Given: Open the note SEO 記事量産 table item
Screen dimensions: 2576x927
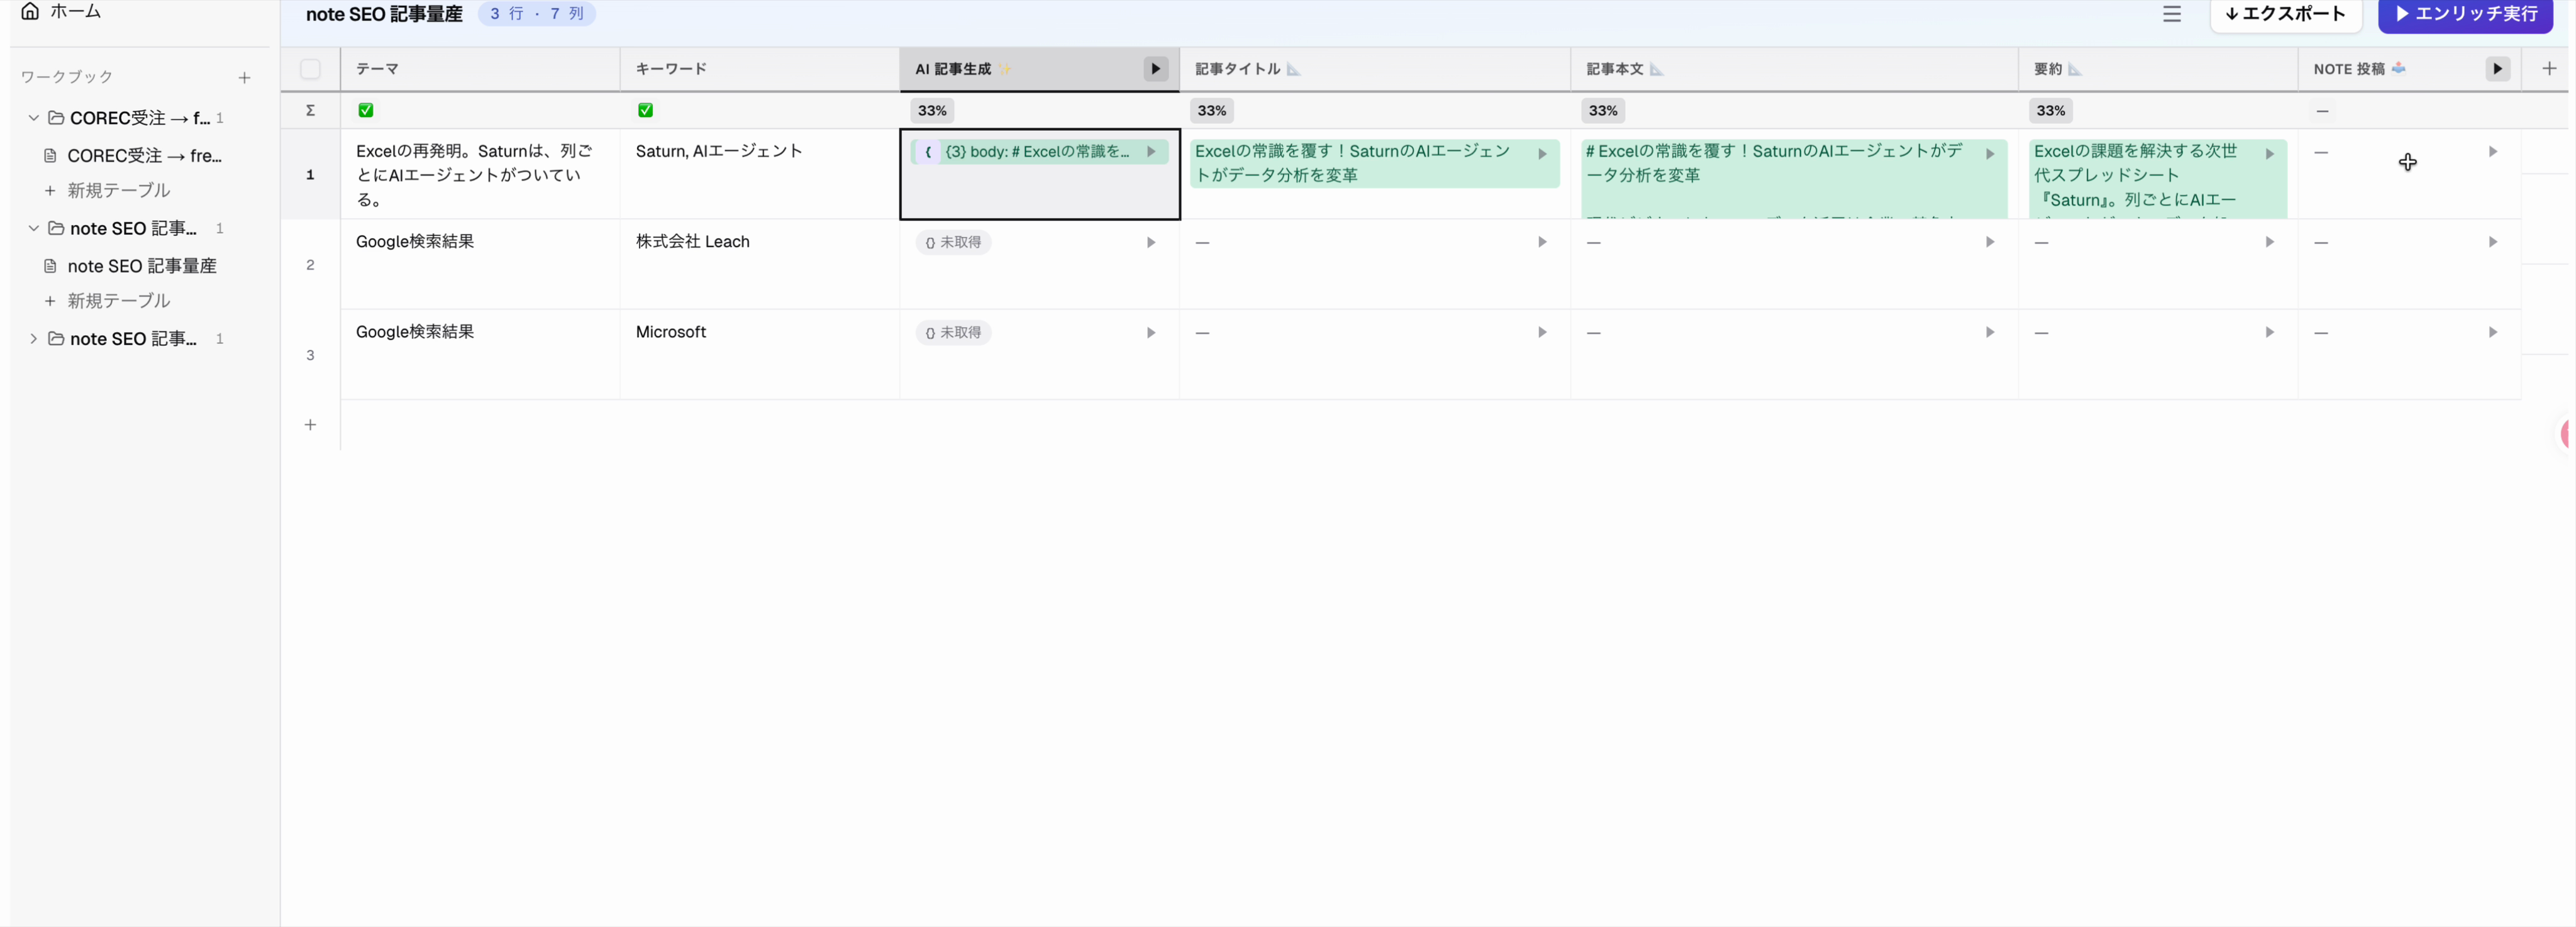Looking at the screenshot, I should (141, 266).
